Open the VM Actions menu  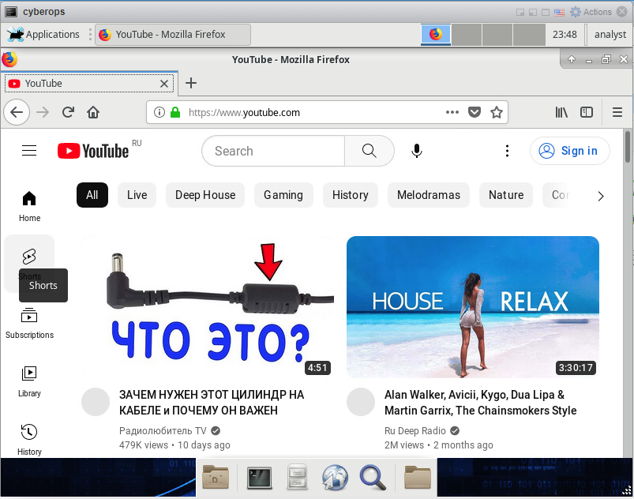pyautogui.click(x=591, y=12)
